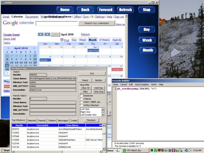Screen dimensions: 204x153
Task: Click the Quick Add link
Action: click(x=9, y=39)
